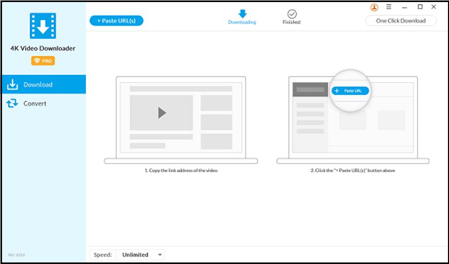Click the '4K Video Downloader' title text
The width and height of the screenshot is (449, 264).
coord(43,48)
